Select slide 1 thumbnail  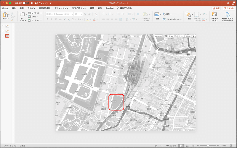coord(7,26)
